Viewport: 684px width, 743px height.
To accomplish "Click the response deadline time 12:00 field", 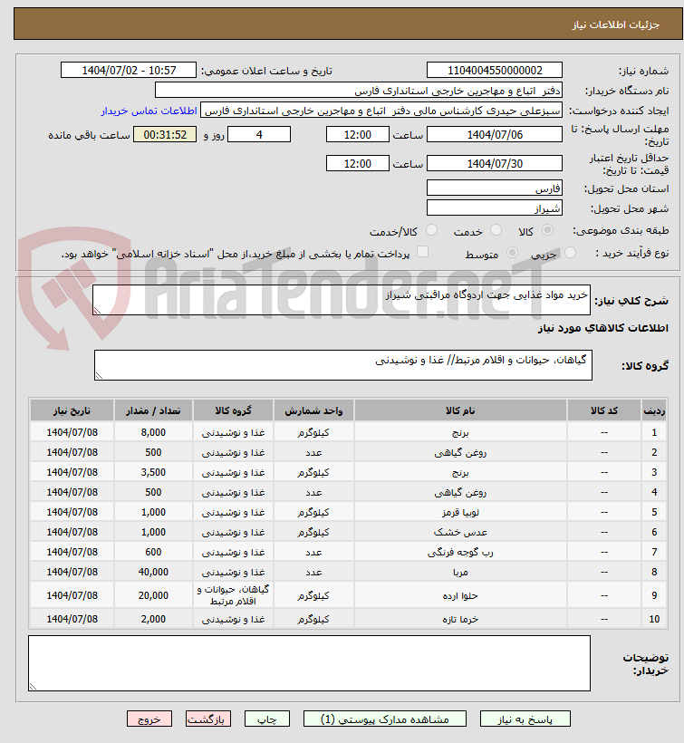I will 358,135.
